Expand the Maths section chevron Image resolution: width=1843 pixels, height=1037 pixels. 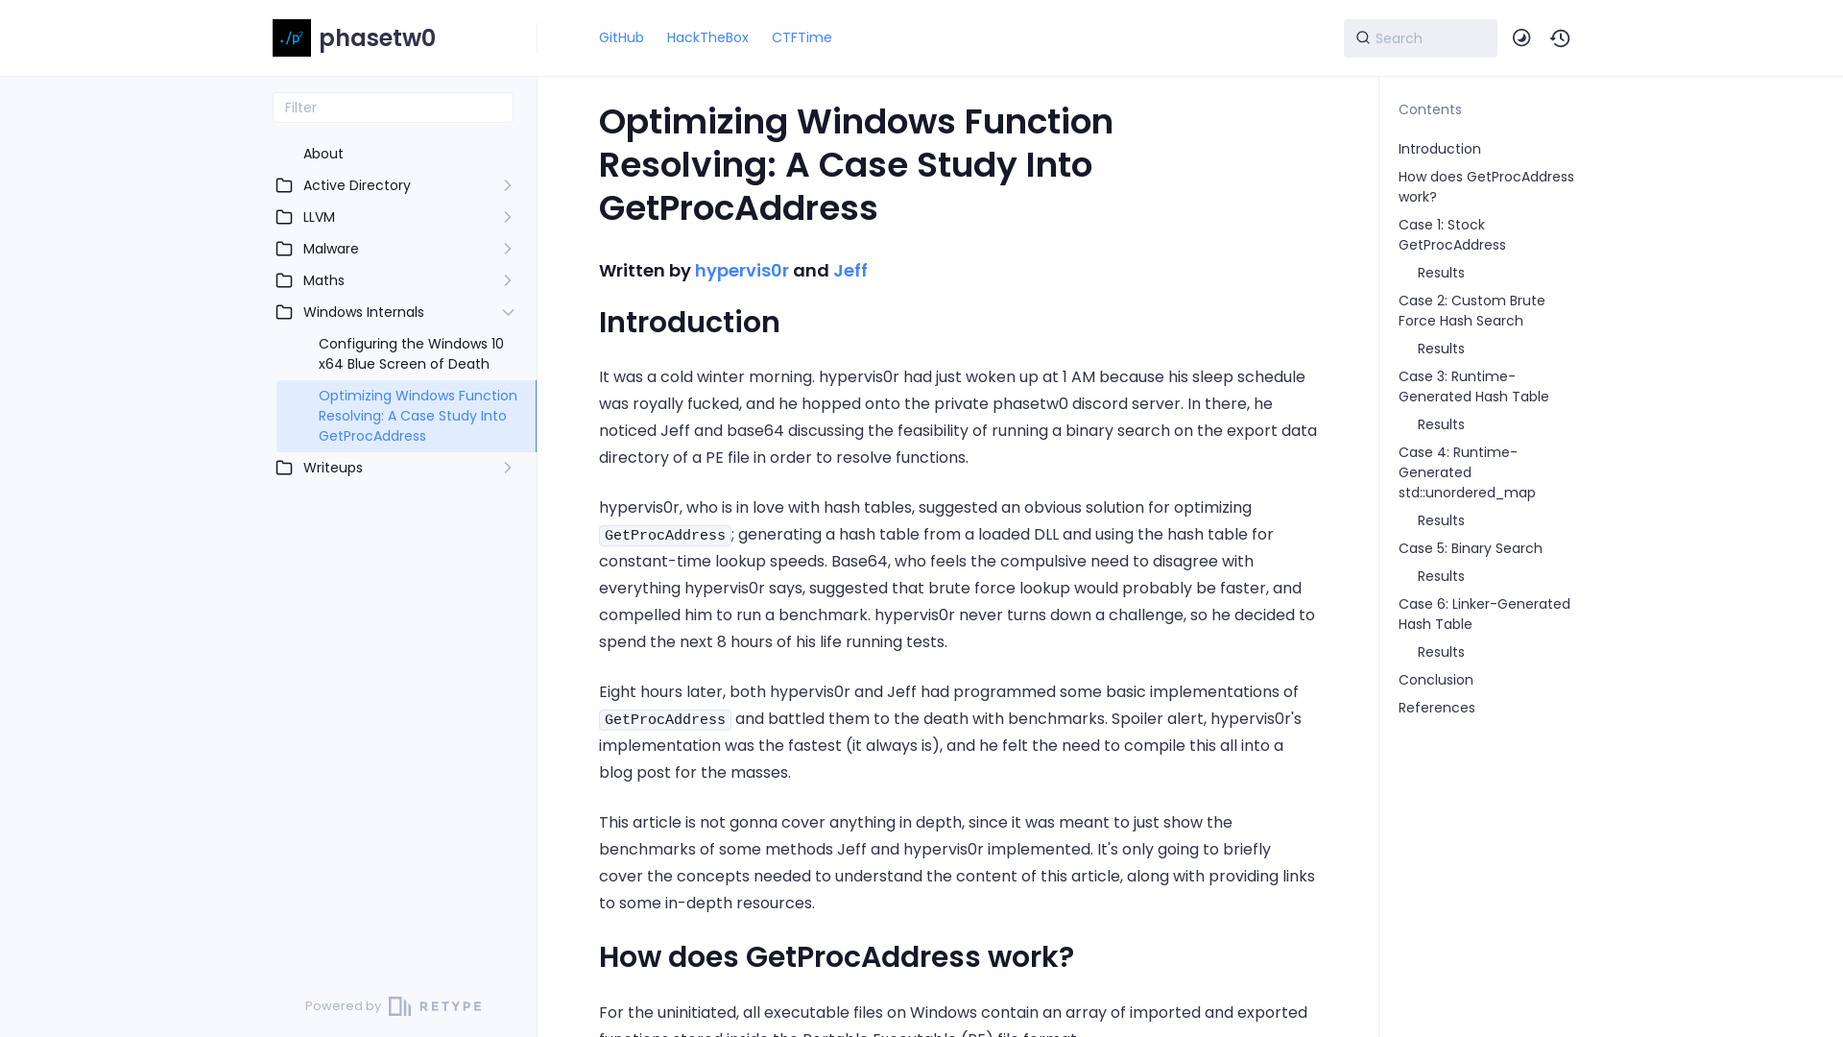point(508,280)
